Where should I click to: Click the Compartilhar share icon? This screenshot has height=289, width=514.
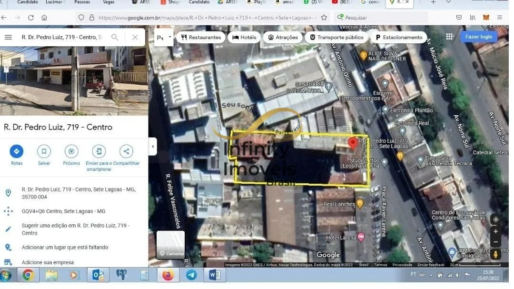(126, 151)
